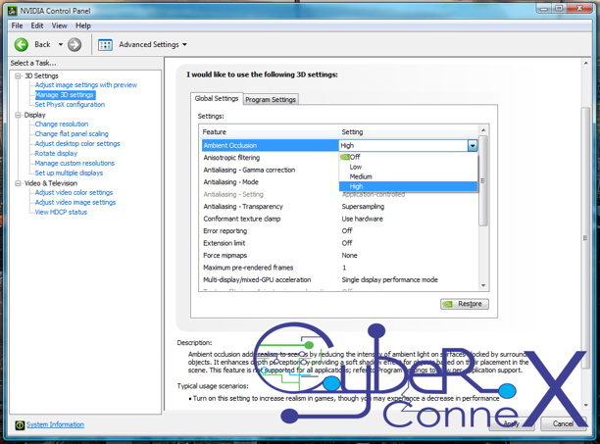This screenshot has height=444, width=600.
Task: Click the Cancel button
Action: click(563, 423)
